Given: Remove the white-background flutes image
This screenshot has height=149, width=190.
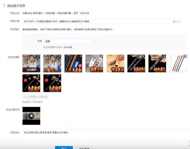Looking at the screenshot, I should coord(186,56).
